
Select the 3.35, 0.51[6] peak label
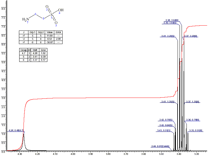196,131
